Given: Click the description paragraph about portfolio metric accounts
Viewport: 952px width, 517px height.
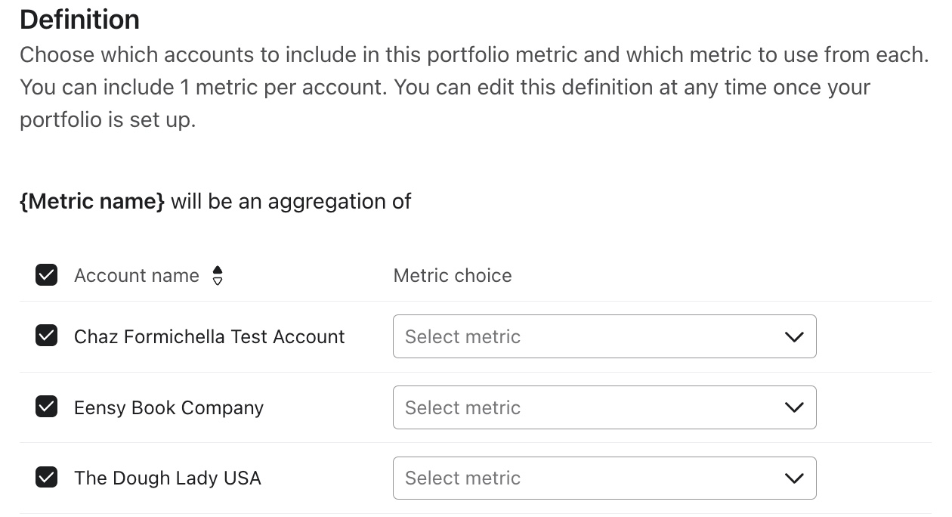Looking at the screenshot, I should [x=473, y=87].
